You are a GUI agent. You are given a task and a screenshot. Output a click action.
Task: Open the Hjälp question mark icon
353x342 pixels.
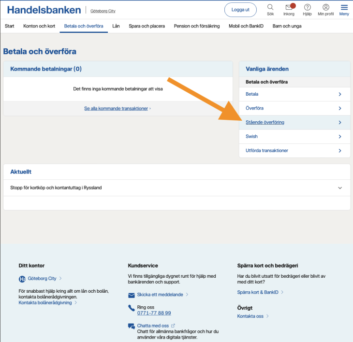pos(307,7)
